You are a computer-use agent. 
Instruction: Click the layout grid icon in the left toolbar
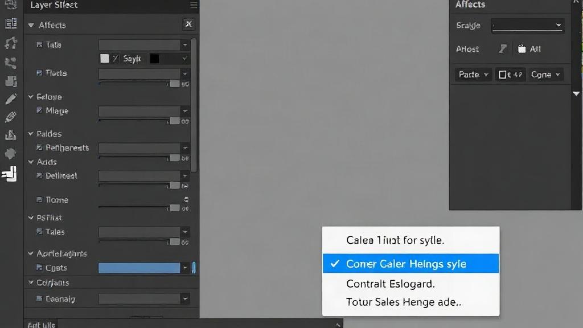pyautogui.click(x=11, y=23)
